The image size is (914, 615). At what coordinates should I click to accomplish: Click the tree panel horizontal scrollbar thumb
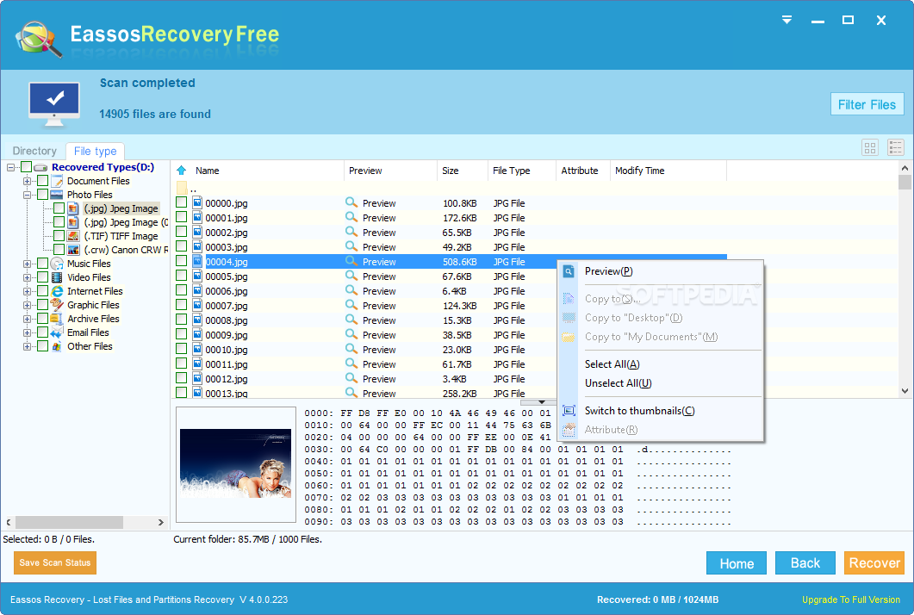[x=70, y=522]
